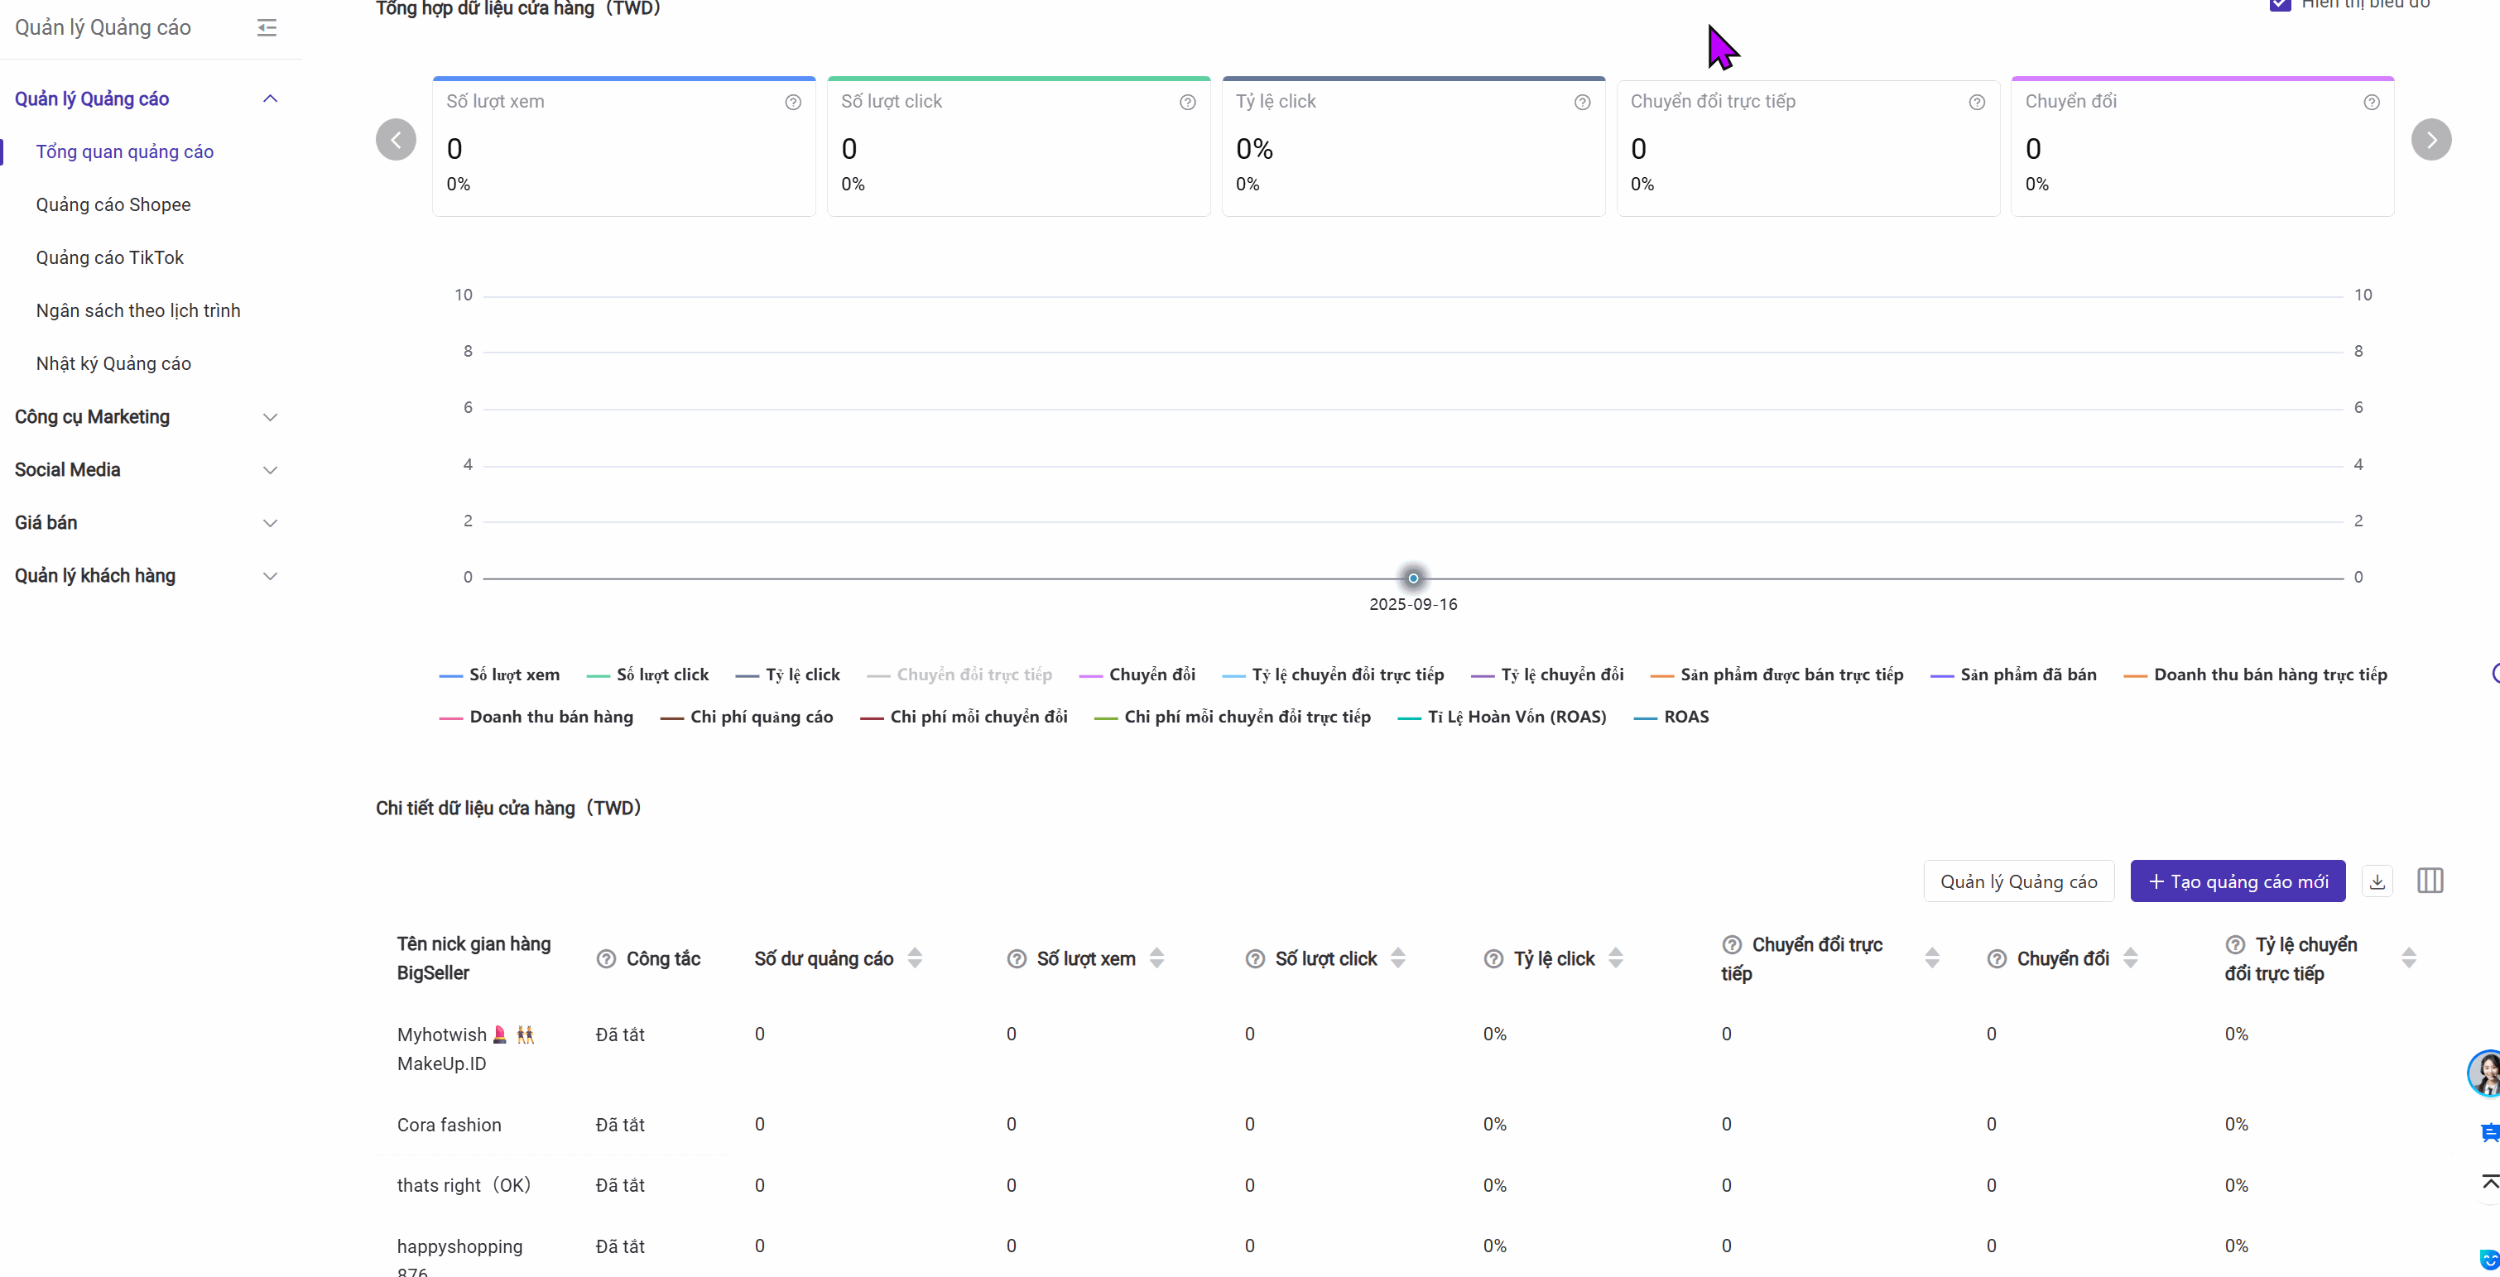This screenshot has width=2500, height=1277.
Task: Hide ROAS series in chart legend
Action: [x=1685, y=717]
